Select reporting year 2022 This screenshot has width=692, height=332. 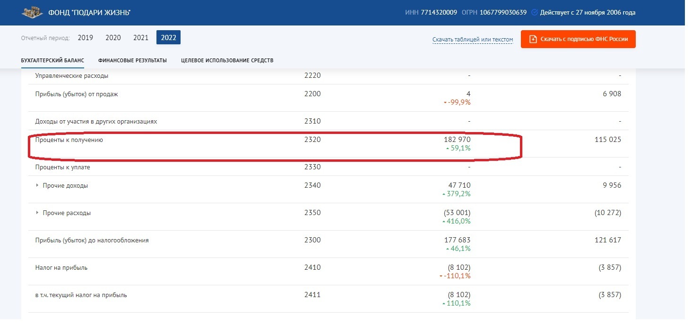click(x=168, y=38)
